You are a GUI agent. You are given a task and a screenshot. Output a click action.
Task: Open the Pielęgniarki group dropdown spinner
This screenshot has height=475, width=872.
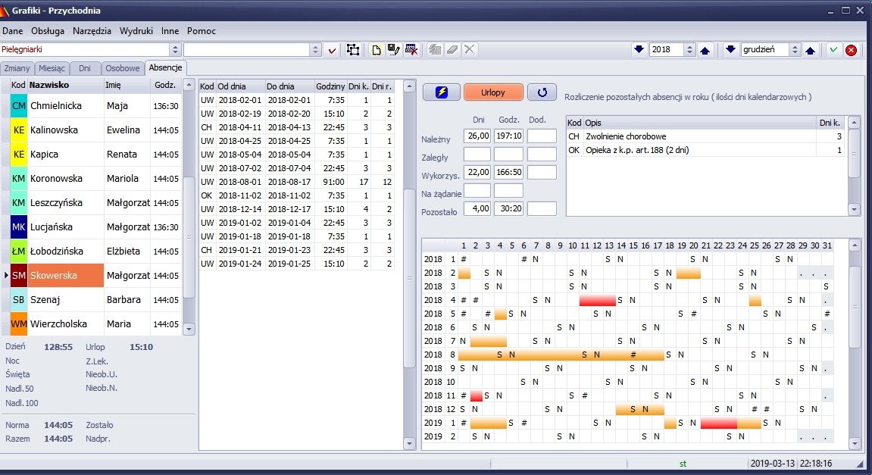[x=175, y=49]
